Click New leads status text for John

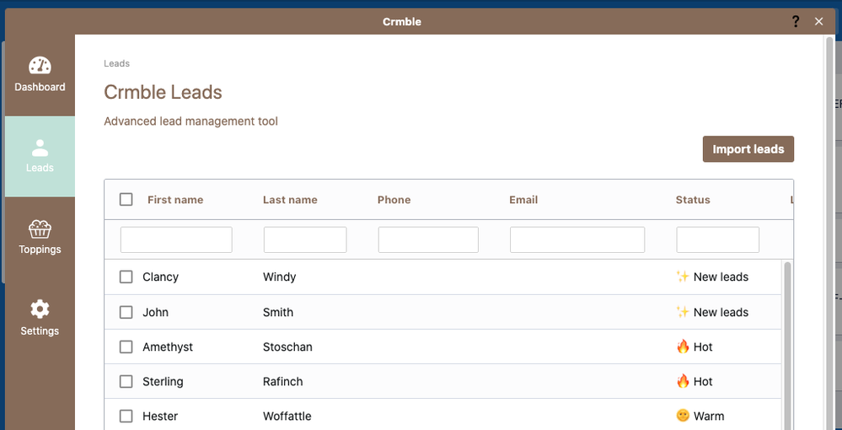click(721, 312)
